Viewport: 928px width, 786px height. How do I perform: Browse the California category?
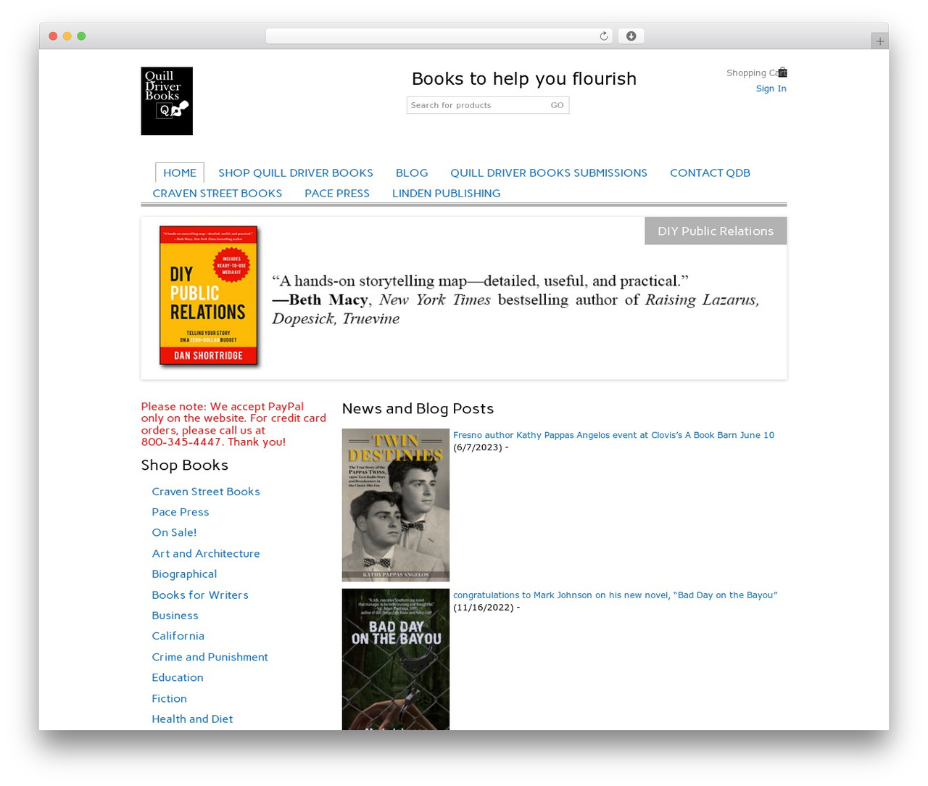click(x=178, y=636)
